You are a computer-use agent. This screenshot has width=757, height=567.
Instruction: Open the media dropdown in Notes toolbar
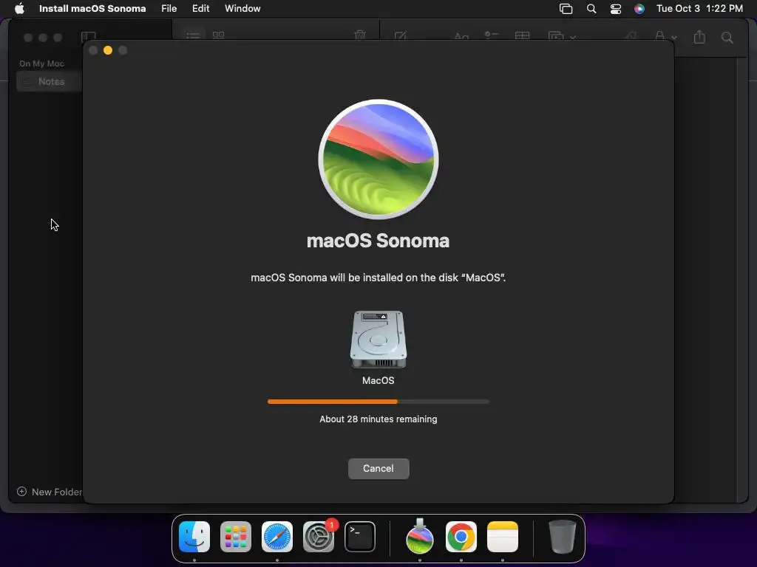coord(562,37)
